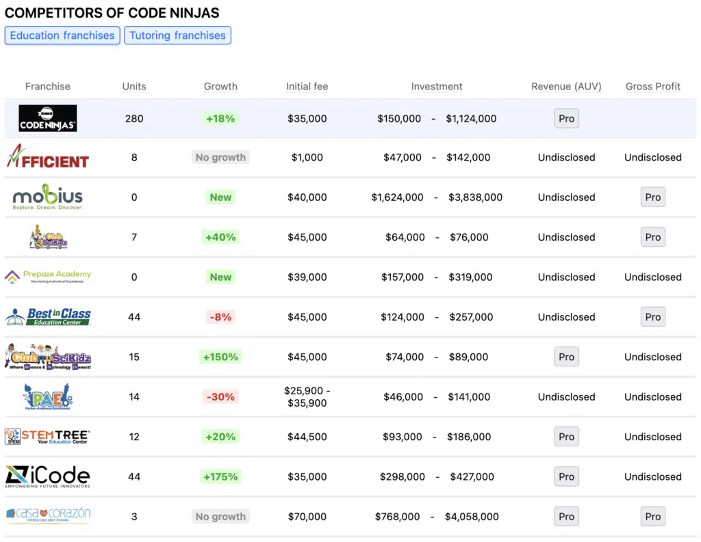Open the Prepaze Academy logo
The height and width of the screenshot is (542, 701).
coord(47,277)
